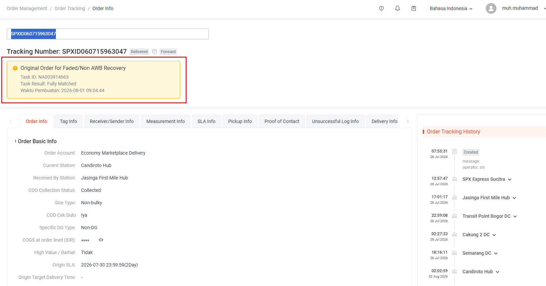Click Size Type value Non-bulky
This screenshot has width=546, height=286.
coord(92,203)
